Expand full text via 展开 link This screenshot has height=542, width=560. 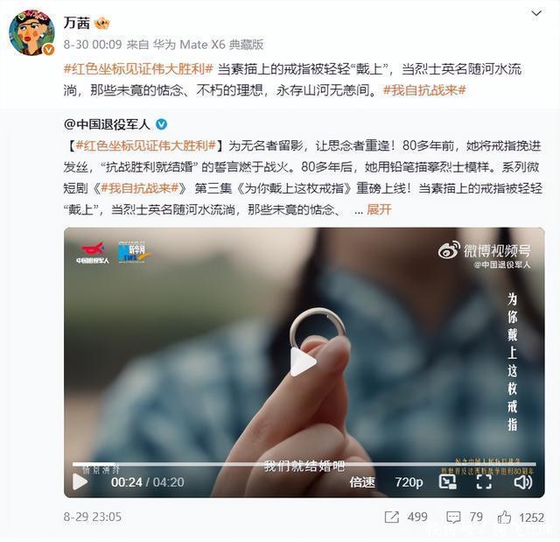tap(379, 209)
